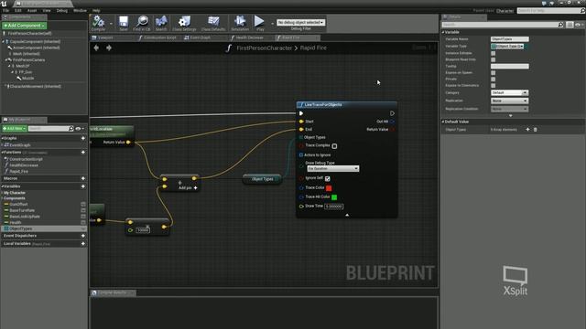Image resolution: width=586 pixels, height=329 pixels.
Task: Click the Play toolbar button
Action: (259, 23)
